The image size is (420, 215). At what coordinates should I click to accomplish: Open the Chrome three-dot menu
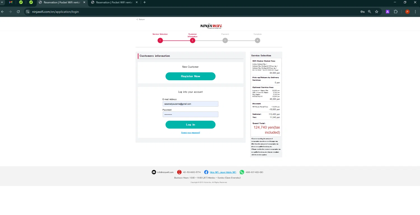[x=415, y=12]
